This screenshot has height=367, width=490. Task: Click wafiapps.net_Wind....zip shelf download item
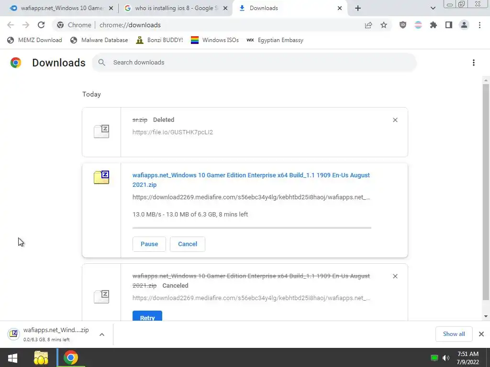point(56,334)
